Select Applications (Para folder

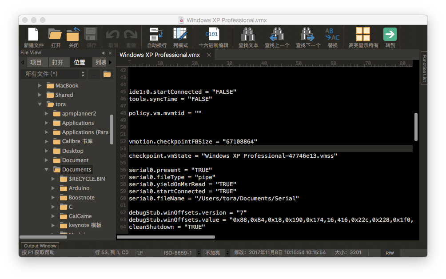coord(81,132)
